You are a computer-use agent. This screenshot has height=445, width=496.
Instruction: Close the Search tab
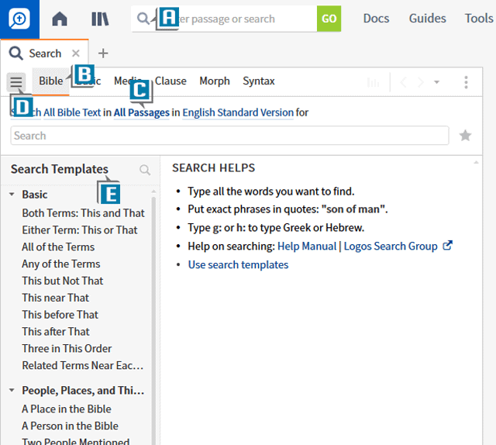click(x=75, y=53)
